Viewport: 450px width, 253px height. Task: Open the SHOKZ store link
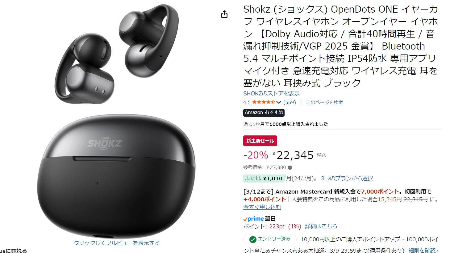coord(271,93)
